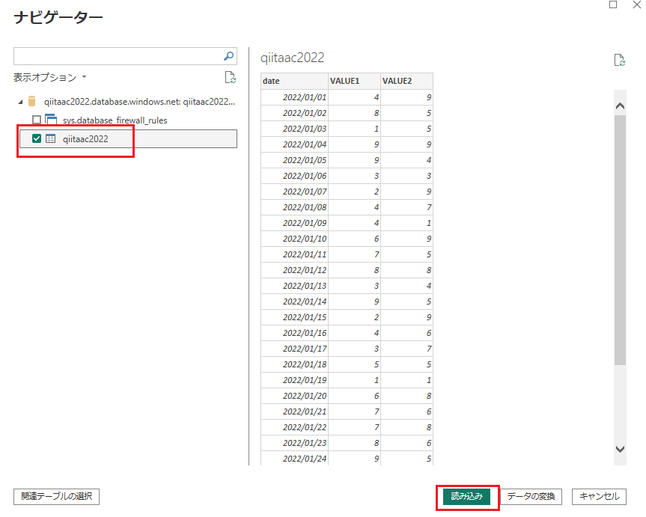Close the Navigator dialog with the X
The width and height of the screenshot is (646, 517).
(636, 4)
